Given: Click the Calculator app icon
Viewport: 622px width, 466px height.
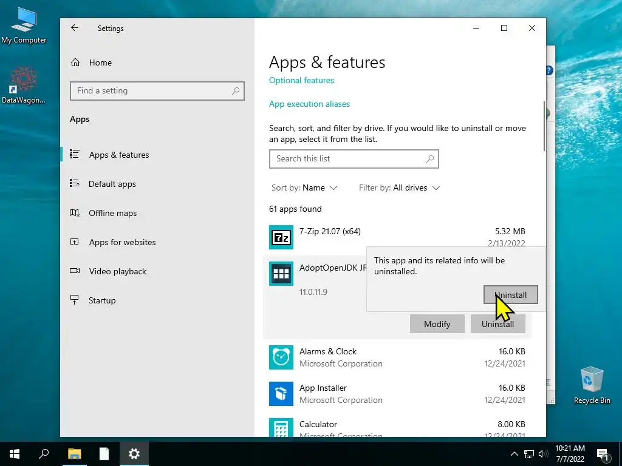Looking at the screenshot, I should click(281, 428).
